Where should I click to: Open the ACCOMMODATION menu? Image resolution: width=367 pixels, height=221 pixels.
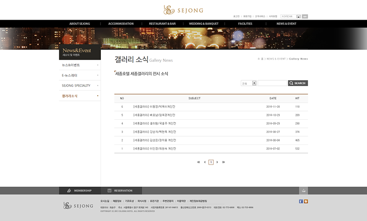pyautogui.click(x=121, y=24)
